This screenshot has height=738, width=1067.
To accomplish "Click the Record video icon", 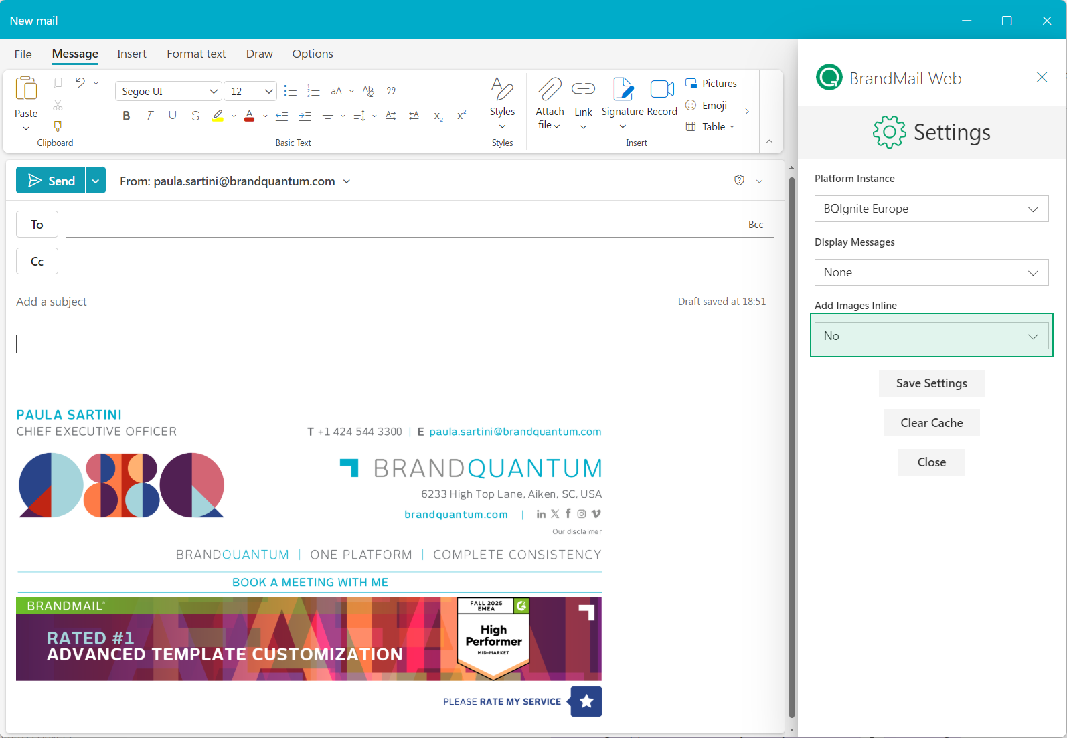I will (662, 90).
